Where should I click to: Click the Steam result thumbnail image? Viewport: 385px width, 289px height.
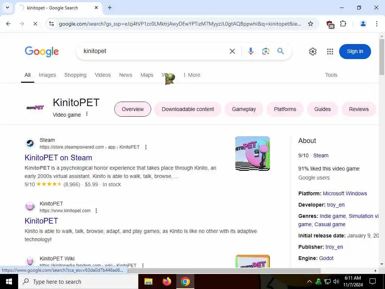tap(252, 154)
